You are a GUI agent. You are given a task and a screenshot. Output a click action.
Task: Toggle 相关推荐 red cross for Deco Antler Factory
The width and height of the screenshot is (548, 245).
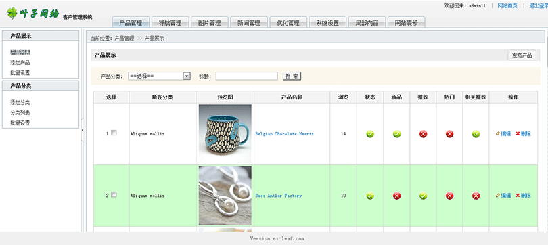476,196
